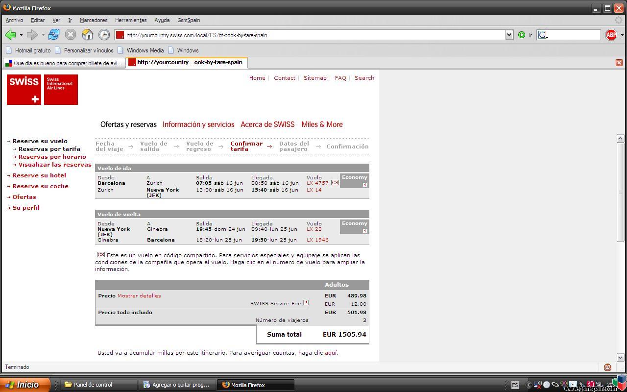Screen dimensions: 627x392
Task: Show hidden tray icons with the arrow
Action: (528, 385)
